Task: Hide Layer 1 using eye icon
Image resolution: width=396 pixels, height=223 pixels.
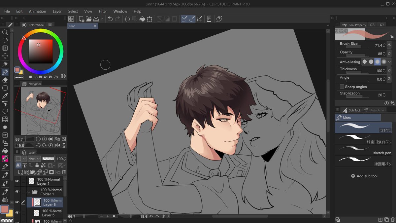Action: (17, 181)
